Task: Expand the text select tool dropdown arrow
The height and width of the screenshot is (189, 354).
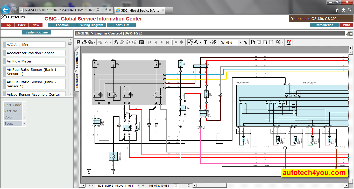Action: (x=210, y=42)
